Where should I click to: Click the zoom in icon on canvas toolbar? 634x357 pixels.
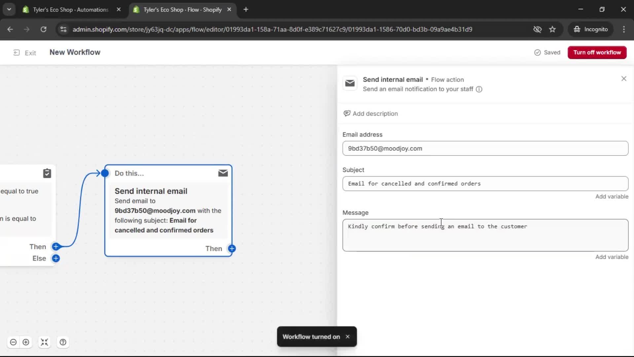(26, 342)
